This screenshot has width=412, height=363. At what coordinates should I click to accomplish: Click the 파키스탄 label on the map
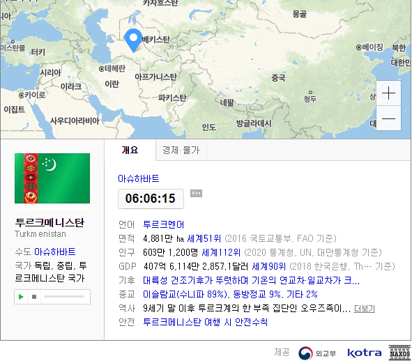[172, 98]
